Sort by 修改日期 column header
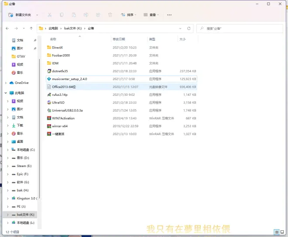The height and width of the screenshot is (237, 288). (119, 39)
